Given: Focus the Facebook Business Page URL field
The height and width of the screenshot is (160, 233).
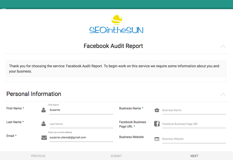Looking at the screenshot, I should (x=194, y=124).
